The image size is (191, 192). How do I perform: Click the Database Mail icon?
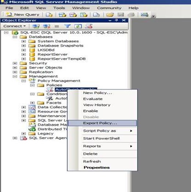click(x=32, y=125)
